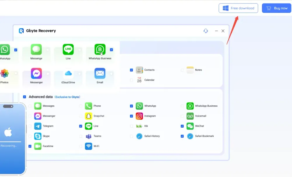Viewport: 292px width, 177px height.
Task: Open the headset support icon
Action: (x=206, y=31)
